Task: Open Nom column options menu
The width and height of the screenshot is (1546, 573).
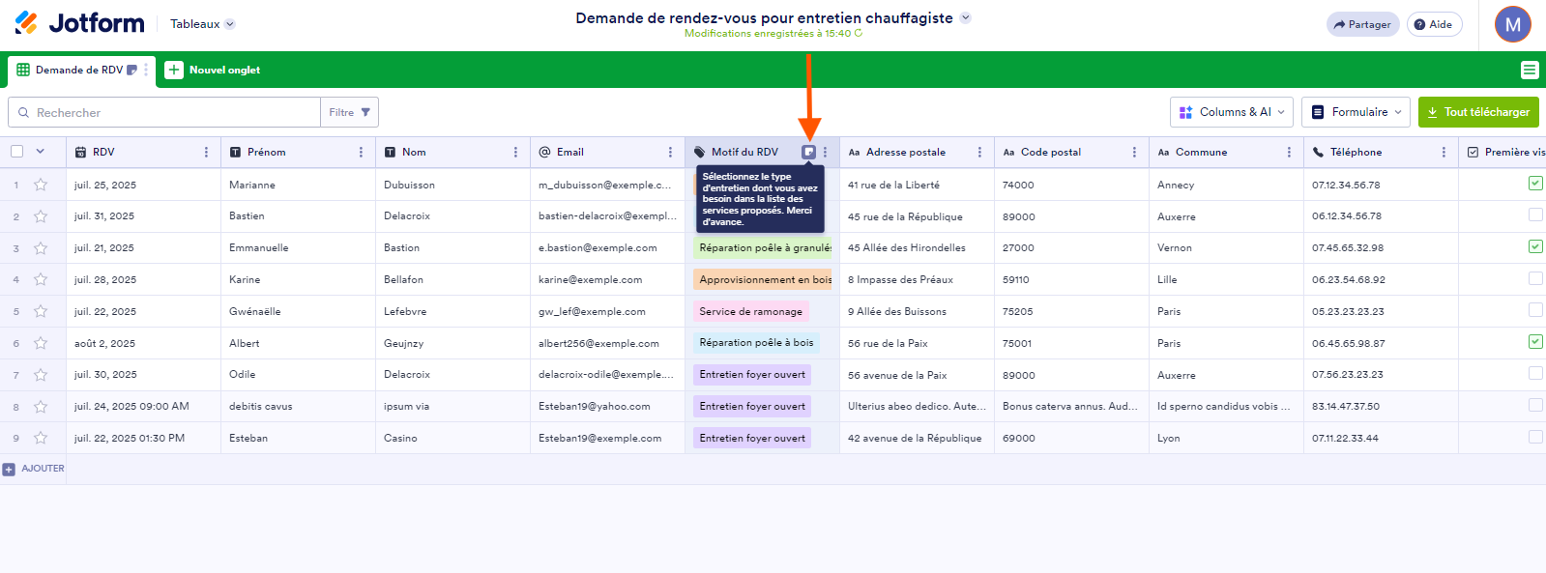Action: tap(515, 152)
